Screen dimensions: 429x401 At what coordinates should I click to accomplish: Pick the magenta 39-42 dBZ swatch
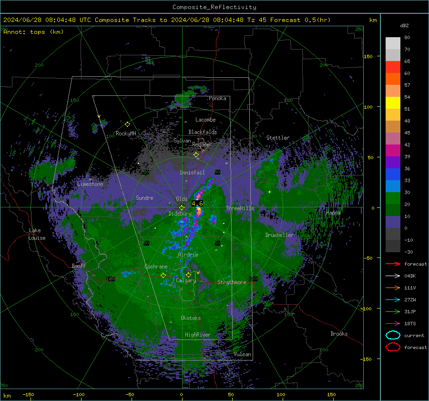tap(393, 151)
